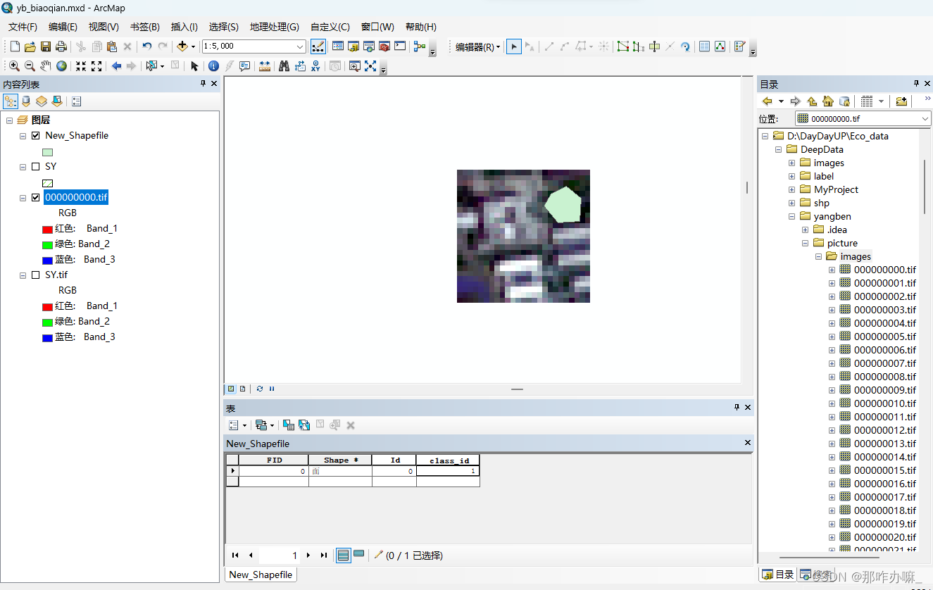This screenshot has width=933, height=590.
Task: Toggle the Editor toolbar icon beside the scale box
Action: (x=318, y=46)
